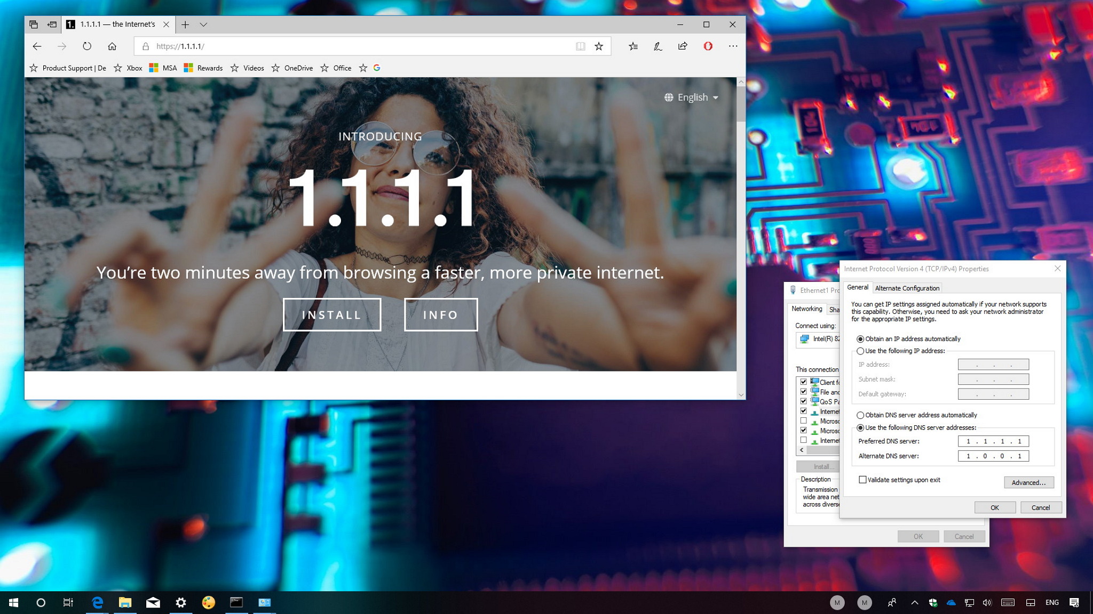
Task: Go back in Edge browser
Action: [x=37, y=46]
